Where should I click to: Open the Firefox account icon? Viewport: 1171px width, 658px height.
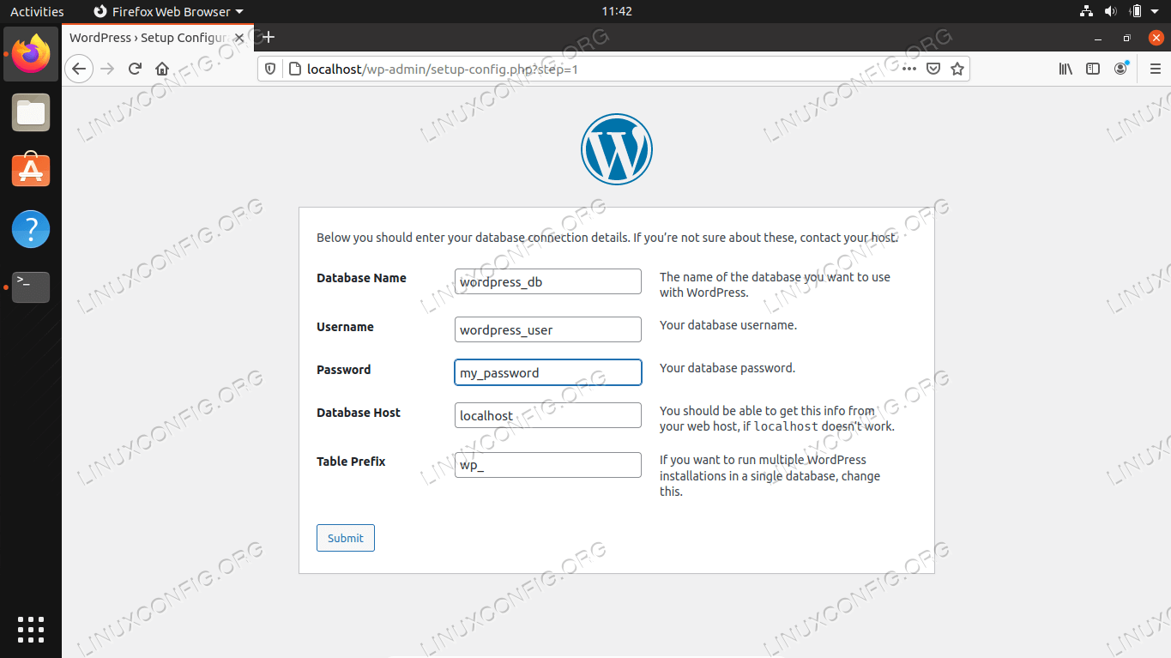[x=1120, y=69]
